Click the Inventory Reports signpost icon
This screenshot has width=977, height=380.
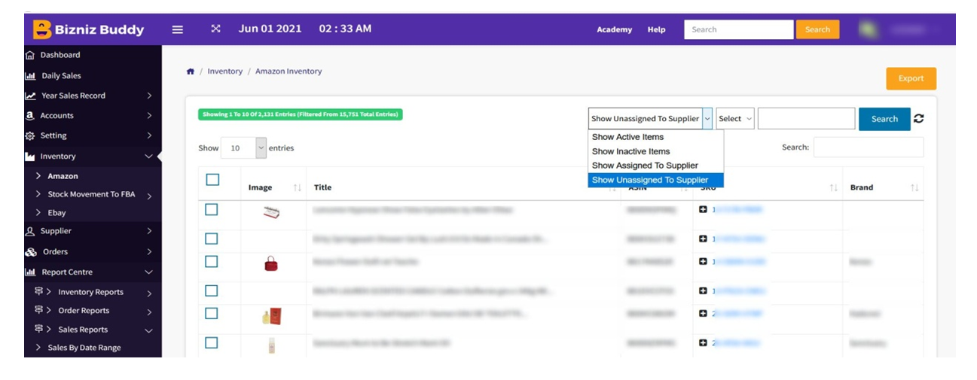coord(38,291)
